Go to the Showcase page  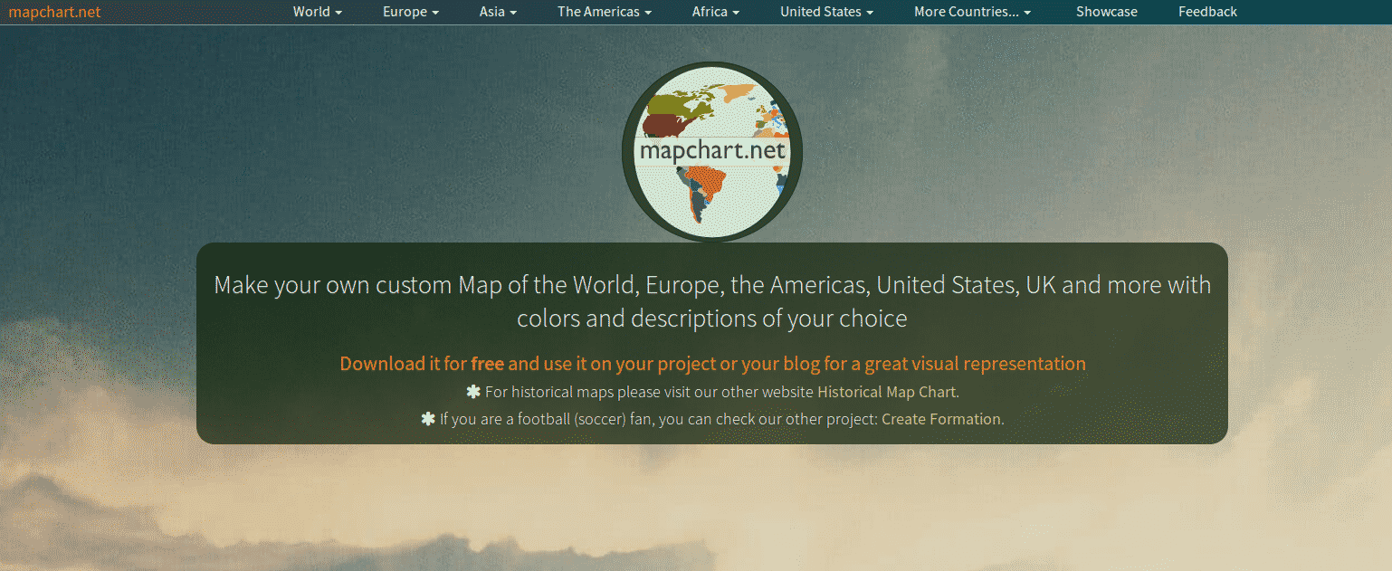click(1106, 12)
